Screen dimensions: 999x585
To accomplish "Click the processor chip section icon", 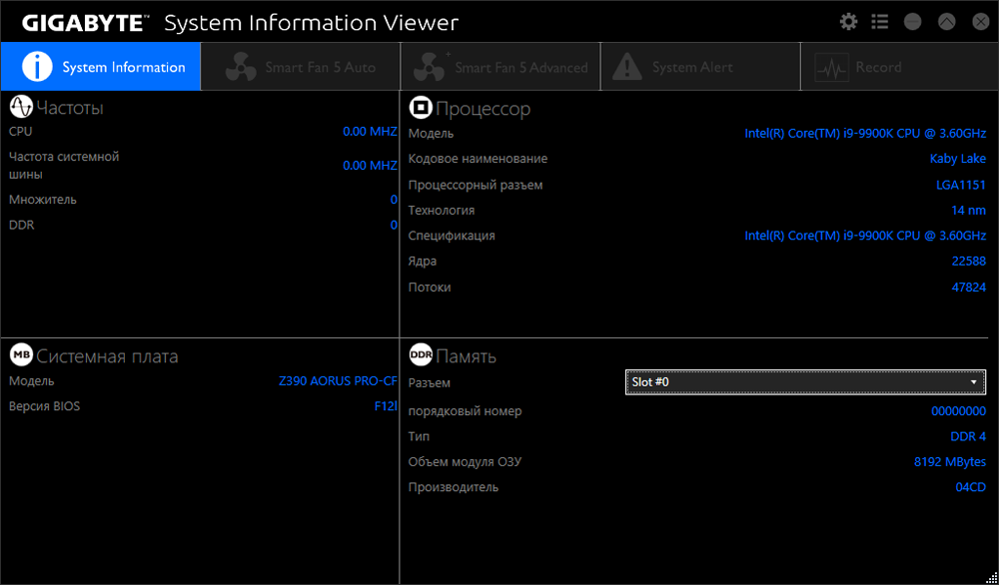I will (421, 108).
